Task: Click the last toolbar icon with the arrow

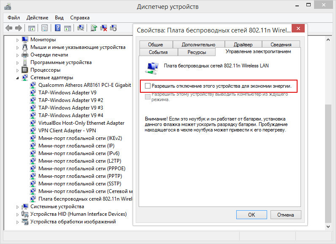Action: pyautogui.click(x=113, y=28)
